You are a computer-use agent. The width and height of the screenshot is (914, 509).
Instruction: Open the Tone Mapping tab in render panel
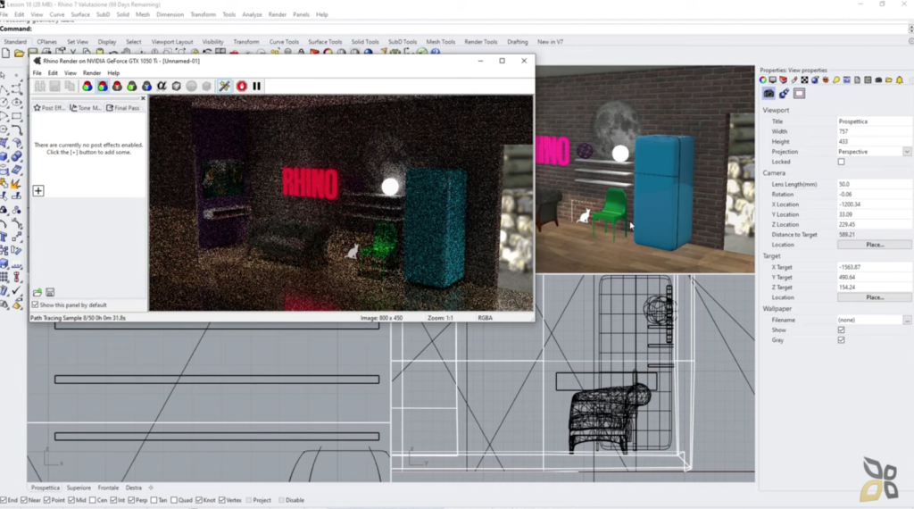click(x=86, y=108)
